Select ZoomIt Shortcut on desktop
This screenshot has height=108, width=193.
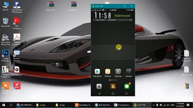pos(17,56)
